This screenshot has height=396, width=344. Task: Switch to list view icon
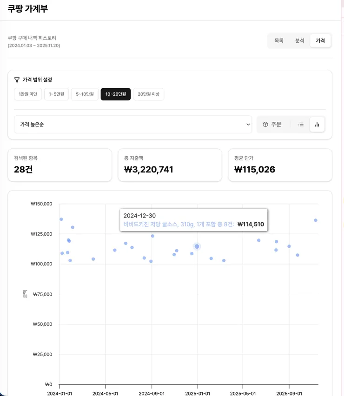click(x=301, y=125)
